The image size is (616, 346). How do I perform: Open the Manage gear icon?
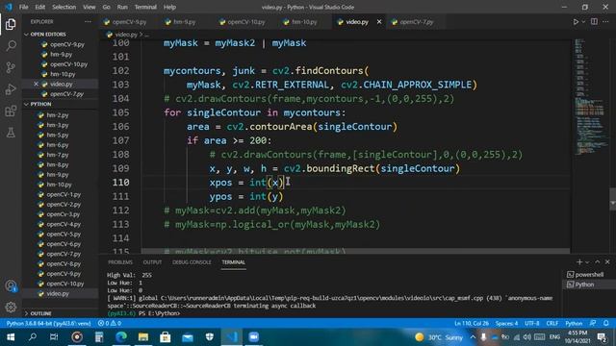[11, 307]
